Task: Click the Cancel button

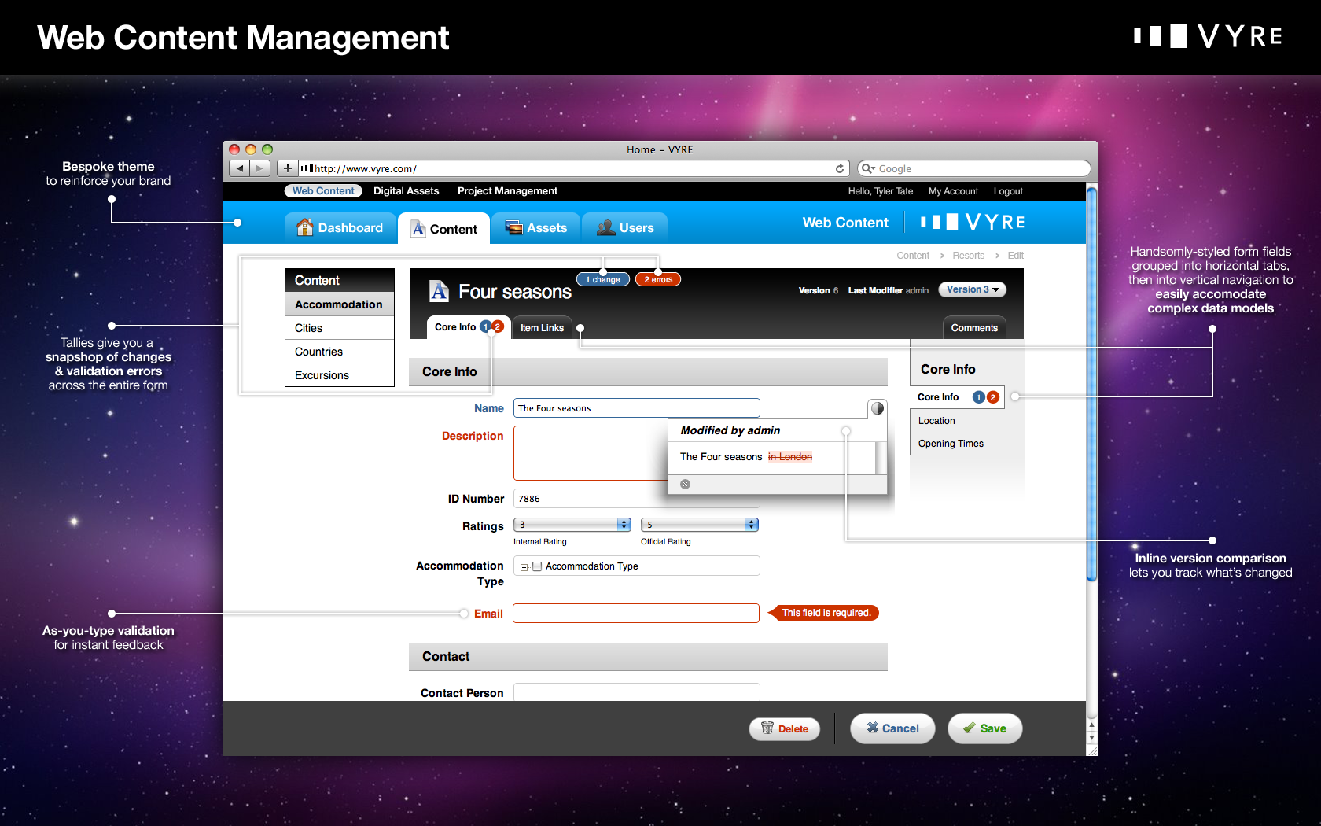Action: pos(892,728)
